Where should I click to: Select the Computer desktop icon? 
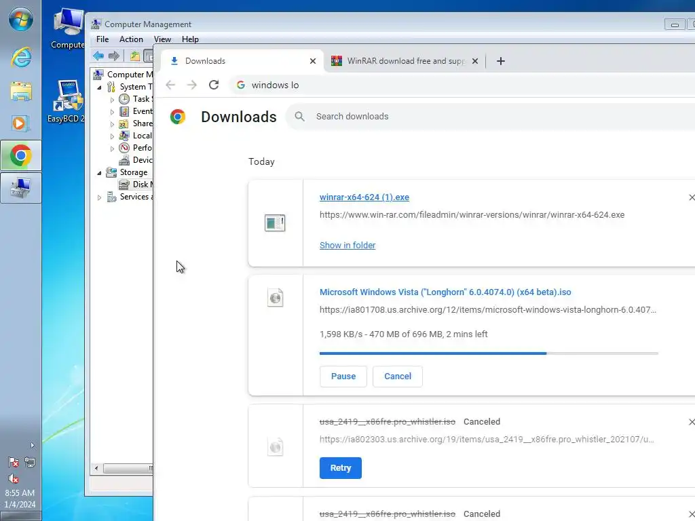click(67, 28)
